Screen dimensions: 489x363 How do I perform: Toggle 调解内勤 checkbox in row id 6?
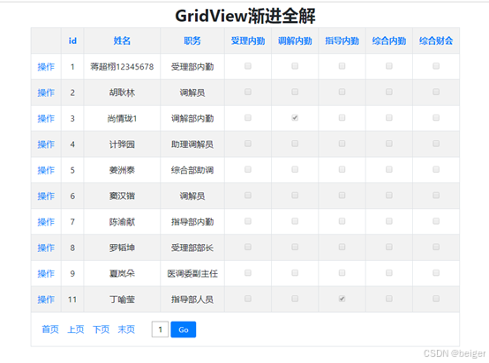(295, 196)
